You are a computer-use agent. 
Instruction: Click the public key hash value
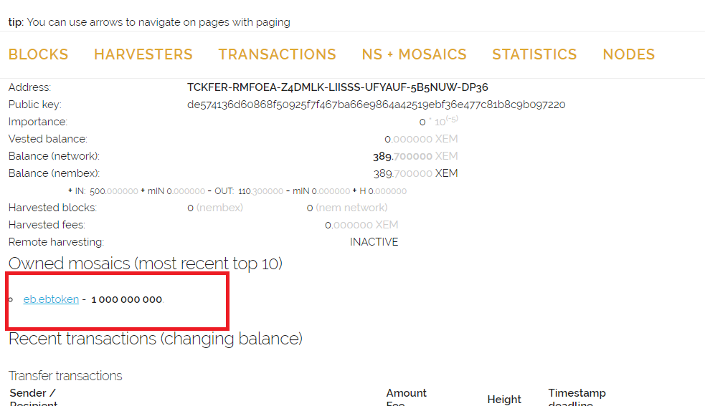376,105
